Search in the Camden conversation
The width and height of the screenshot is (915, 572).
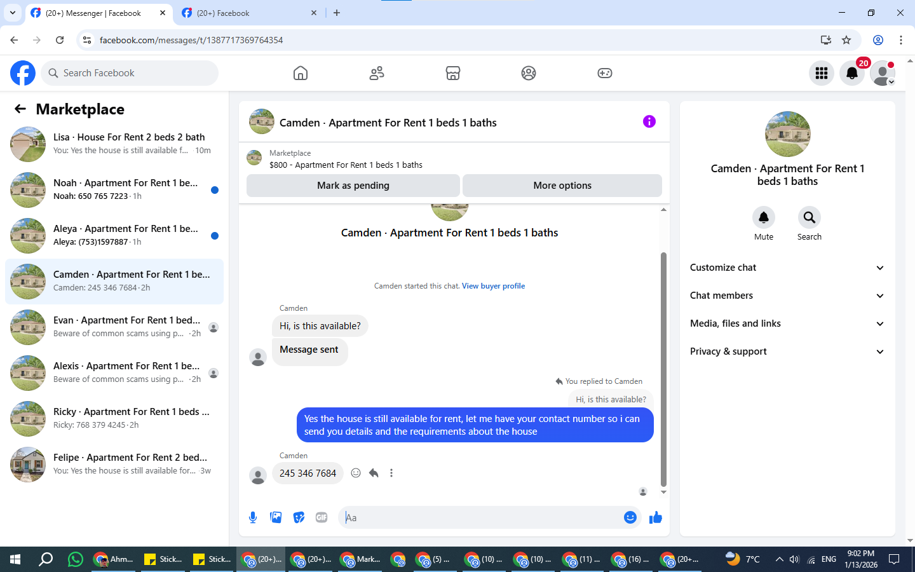[x=810, y=217]
